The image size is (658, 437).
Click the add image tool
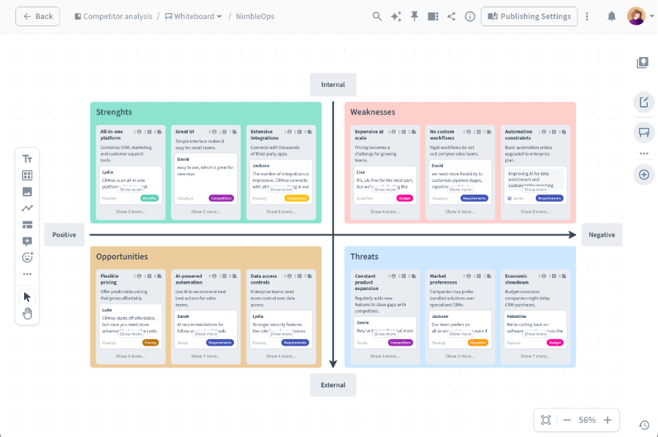click(x=27, y=191)
